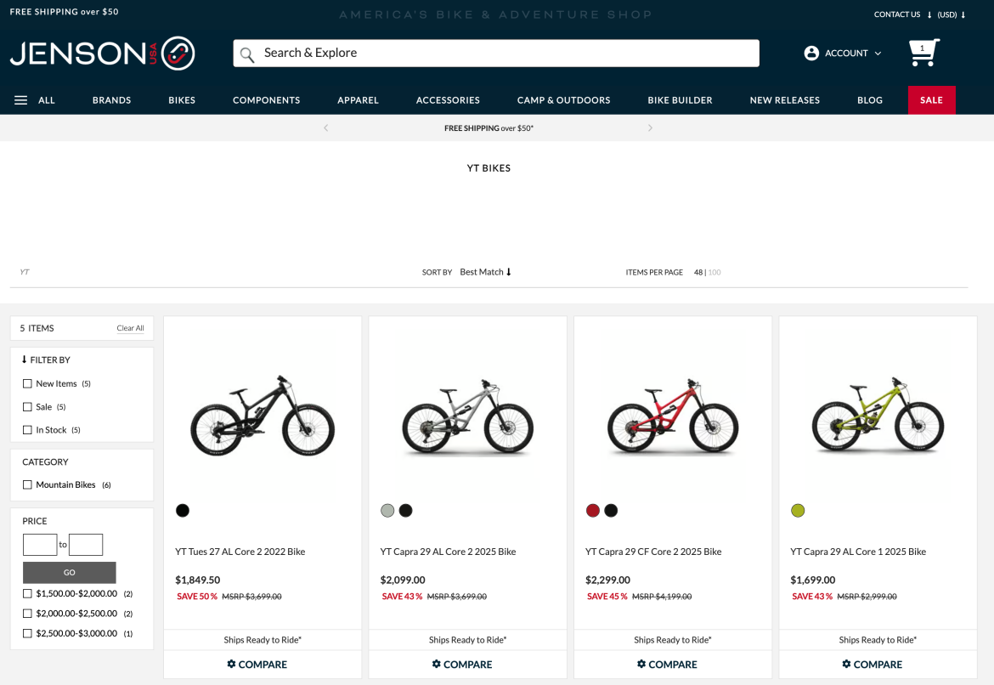Screen dimensions: 994x685
Task: Open the SALE menu item
Action: click(931, 99)
